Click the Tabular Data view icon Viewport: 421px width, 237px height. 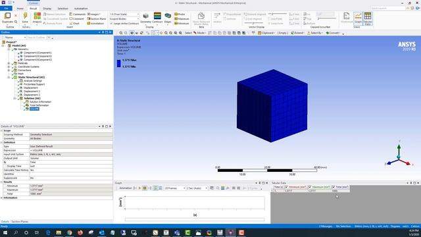click(x=368, y=16)
